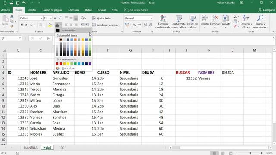Click the Insertar cells icon

point(205,18)
